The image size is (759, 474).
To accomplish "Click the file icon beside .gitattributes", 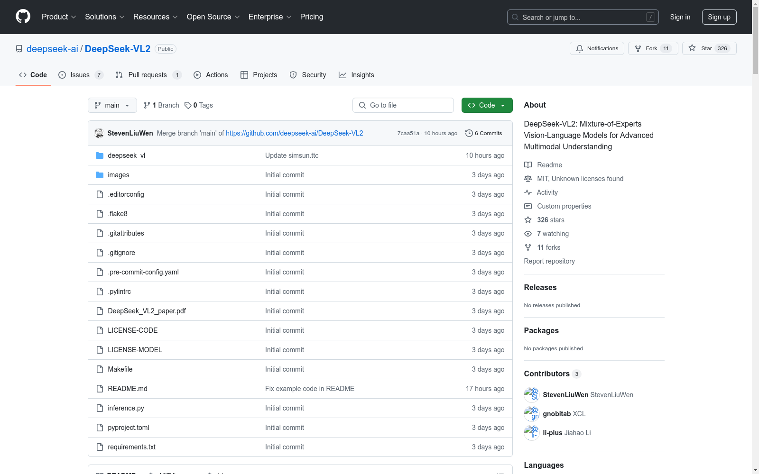I will click(100, 233).
